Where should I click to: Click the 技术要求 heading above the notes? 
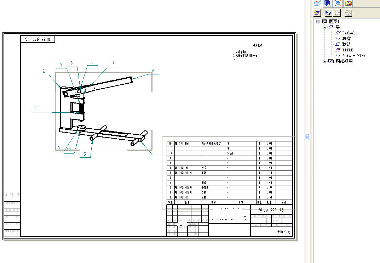(x=257, y=45)
